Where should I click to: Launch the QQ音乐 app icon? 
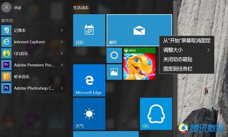6,53
